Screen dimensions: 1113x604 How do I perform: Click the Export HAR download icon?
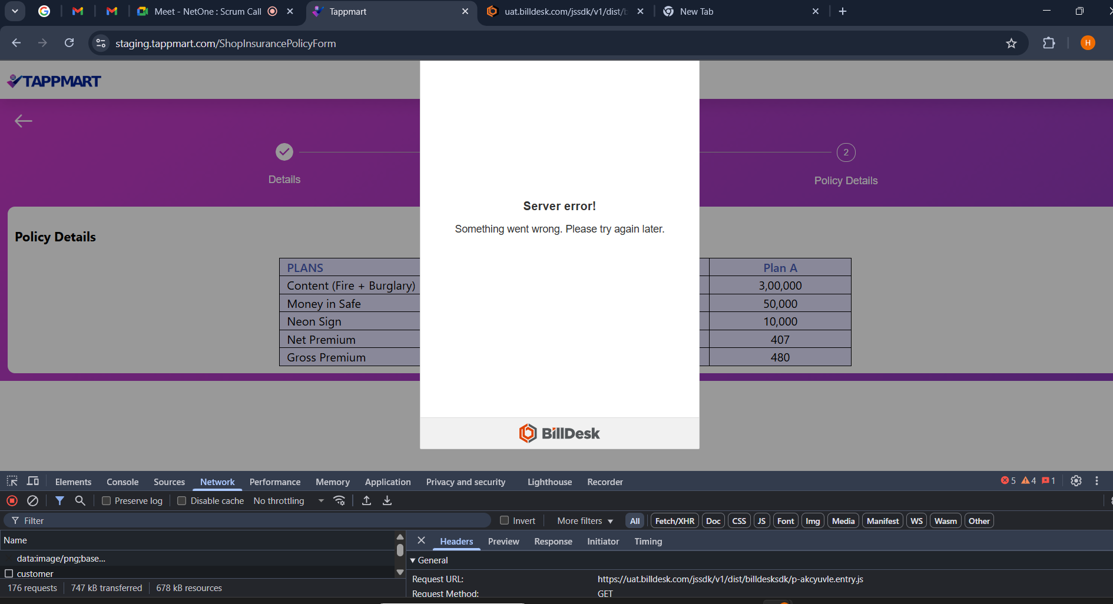387,500
